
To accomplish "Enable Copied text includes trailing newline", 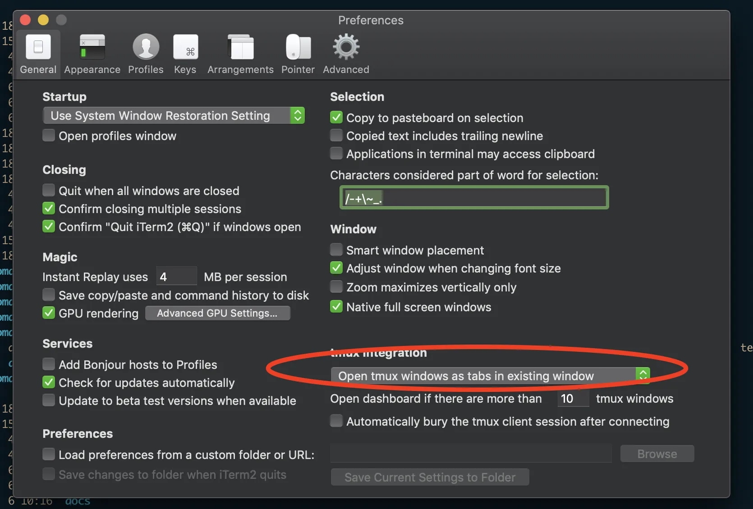I will [336, 136].
